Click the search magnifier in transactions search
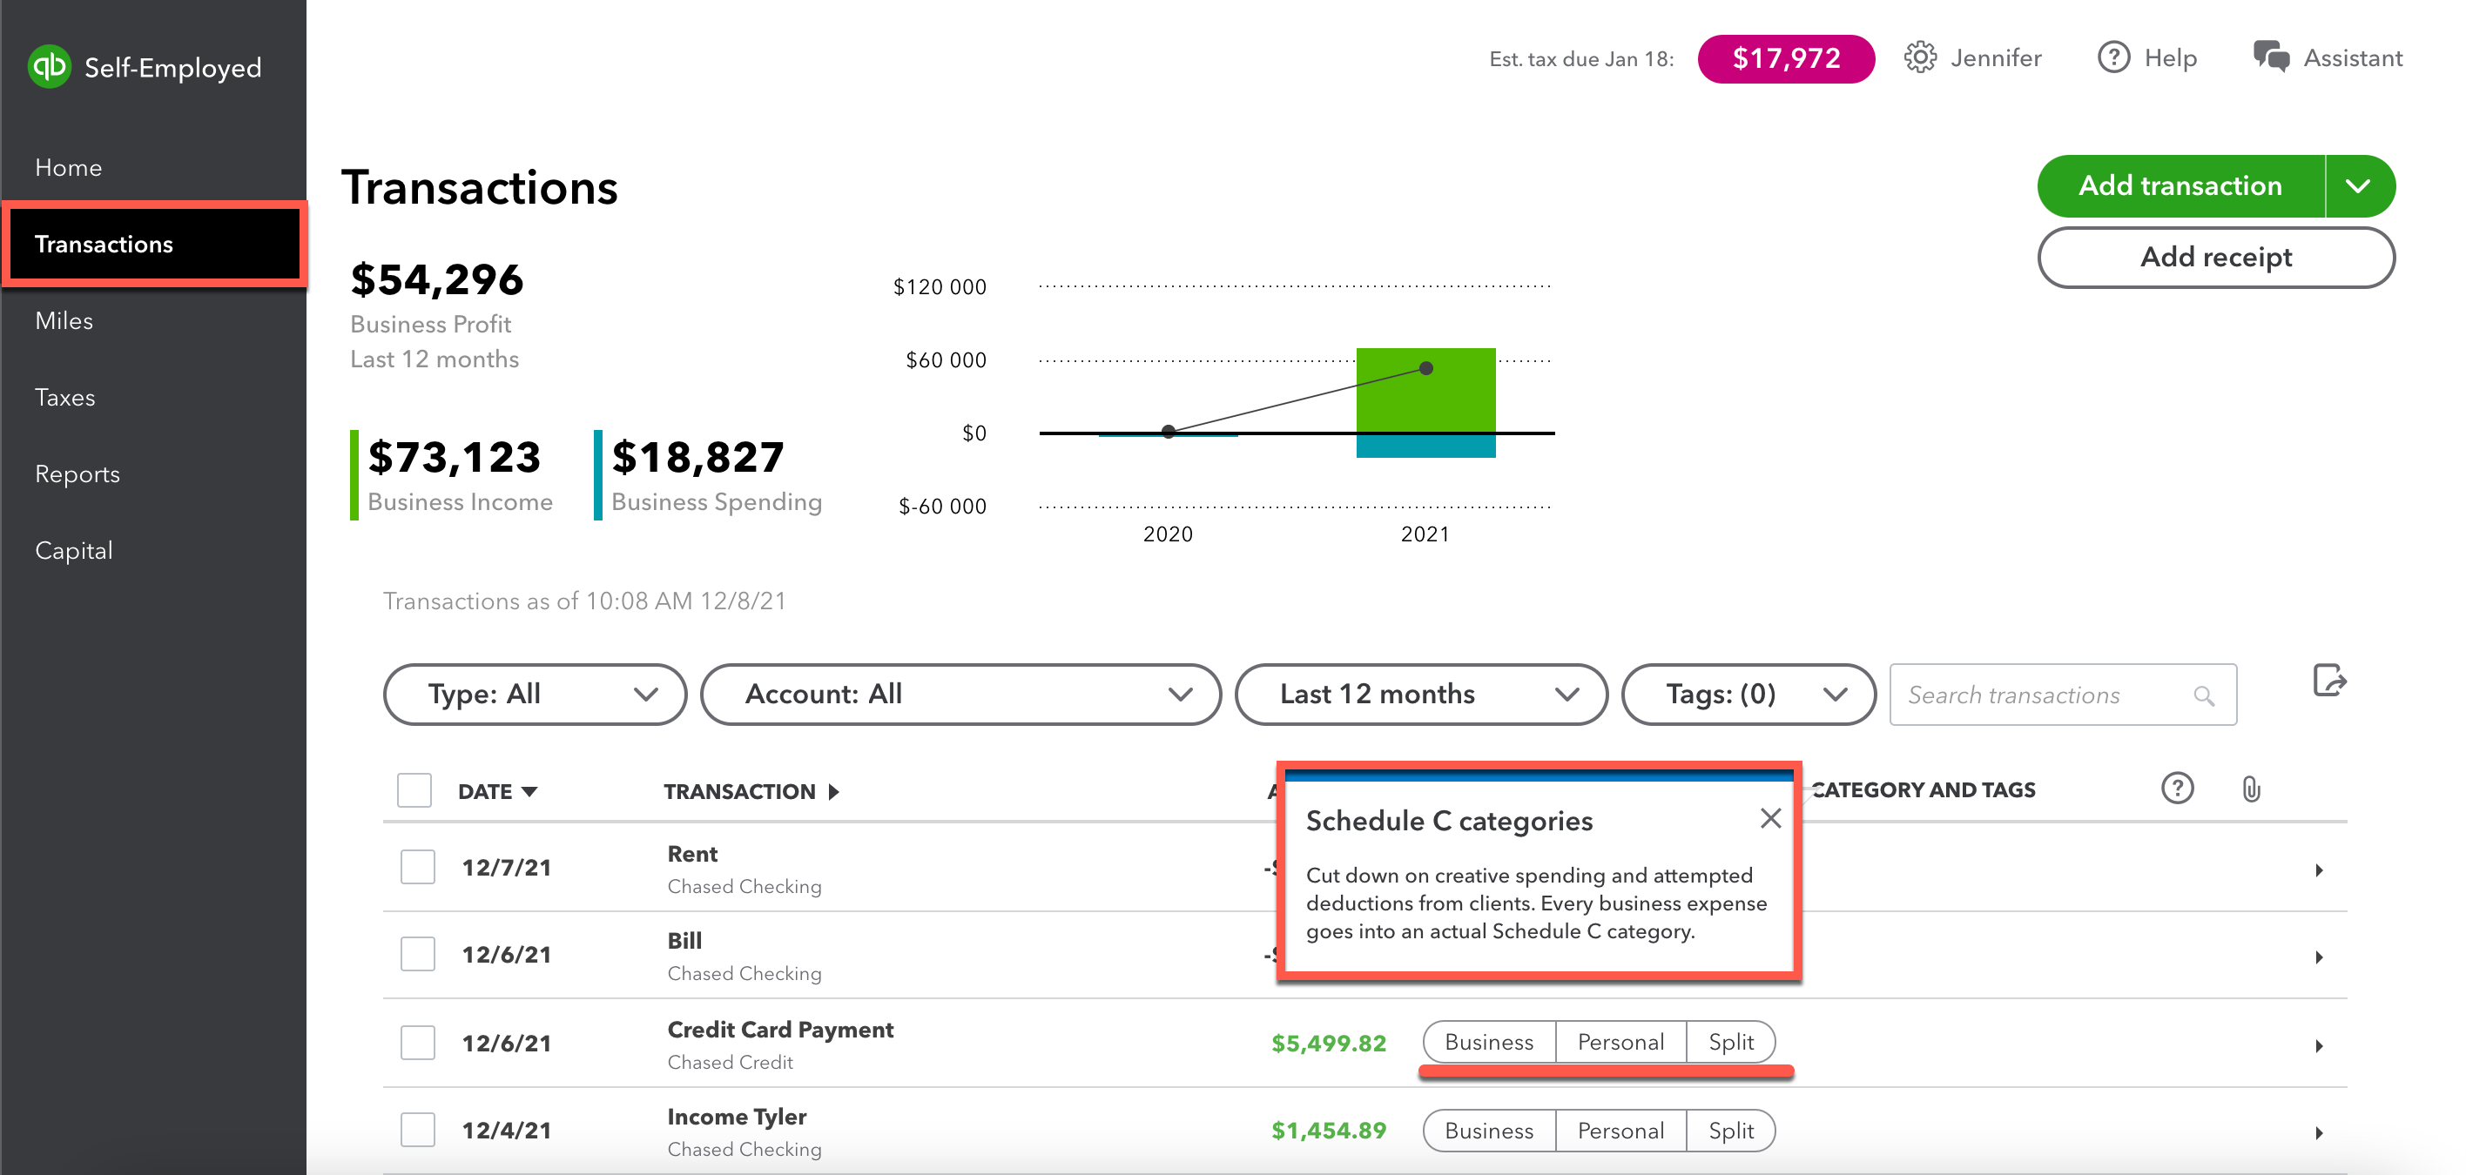This screenshot has width=2466, height=1175. coord(2205,695)
